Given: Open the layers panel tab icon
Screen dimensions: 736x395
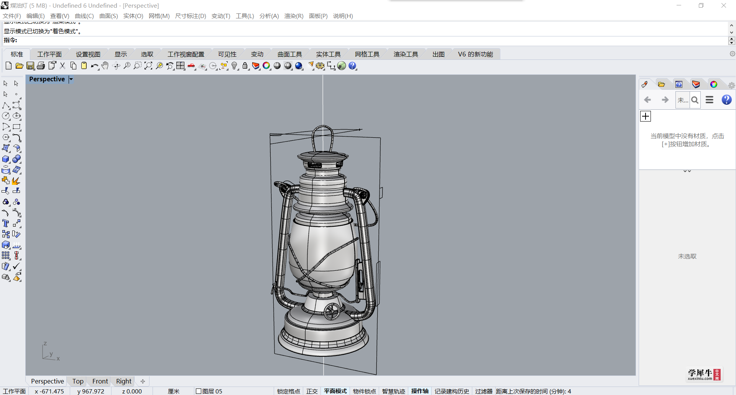Looking at the screenshot, I should tap(696, 84).
